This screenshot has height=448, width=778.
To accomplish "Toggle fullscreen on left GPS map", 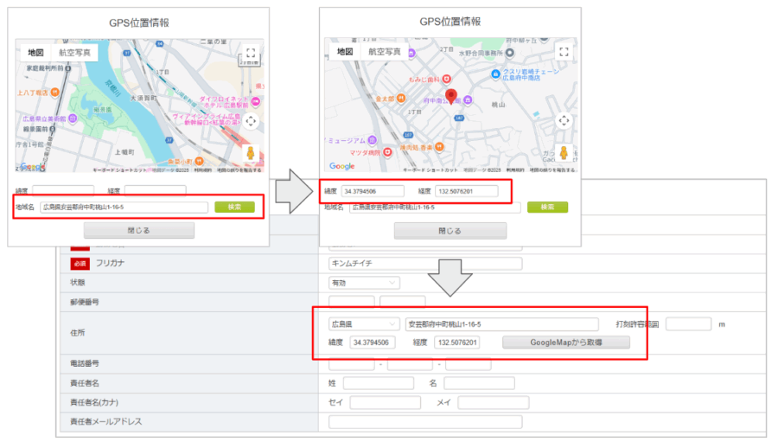I will point(251,53).
